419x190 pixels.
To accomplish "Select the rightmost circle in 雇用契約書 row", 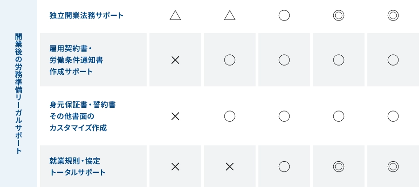I will tap(393, 60).
